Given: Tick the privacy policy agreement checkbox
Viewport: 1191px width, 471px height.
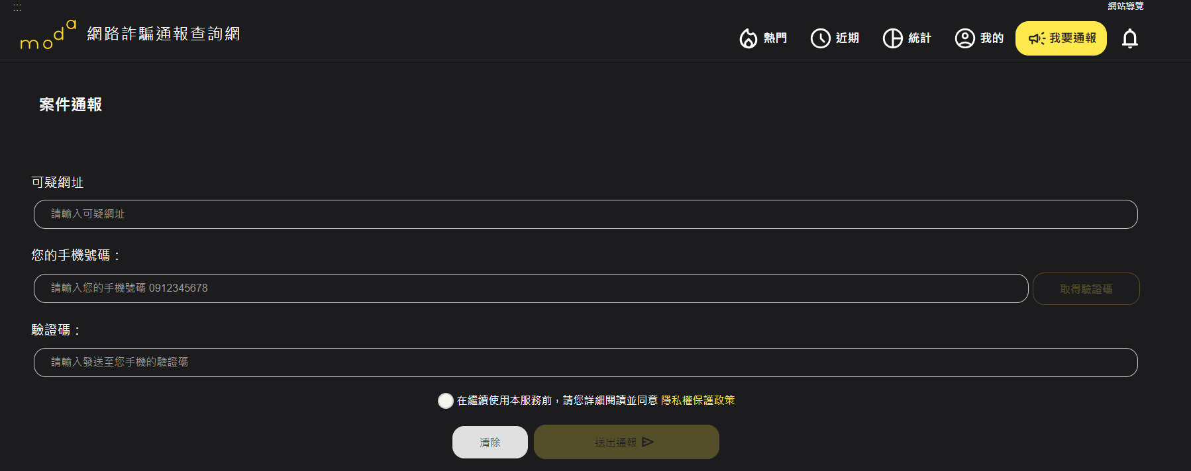Looking at the screenshot, I should pyautogui.click(x=446, y=400).
